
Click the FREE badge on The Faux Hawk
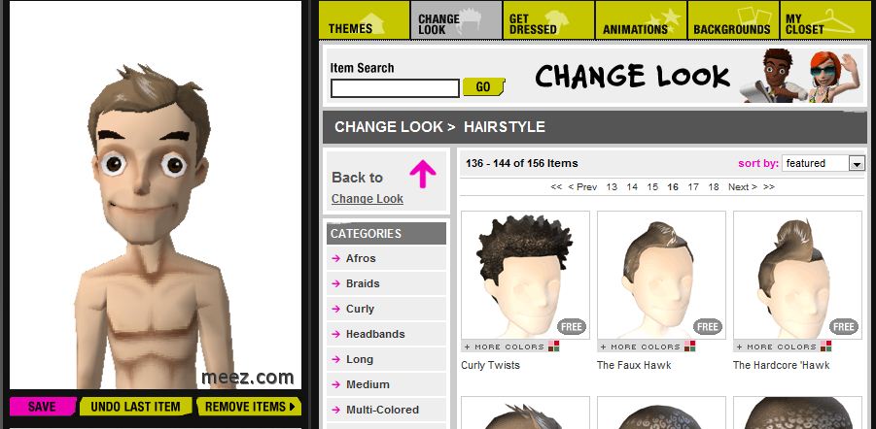point(707,327)
